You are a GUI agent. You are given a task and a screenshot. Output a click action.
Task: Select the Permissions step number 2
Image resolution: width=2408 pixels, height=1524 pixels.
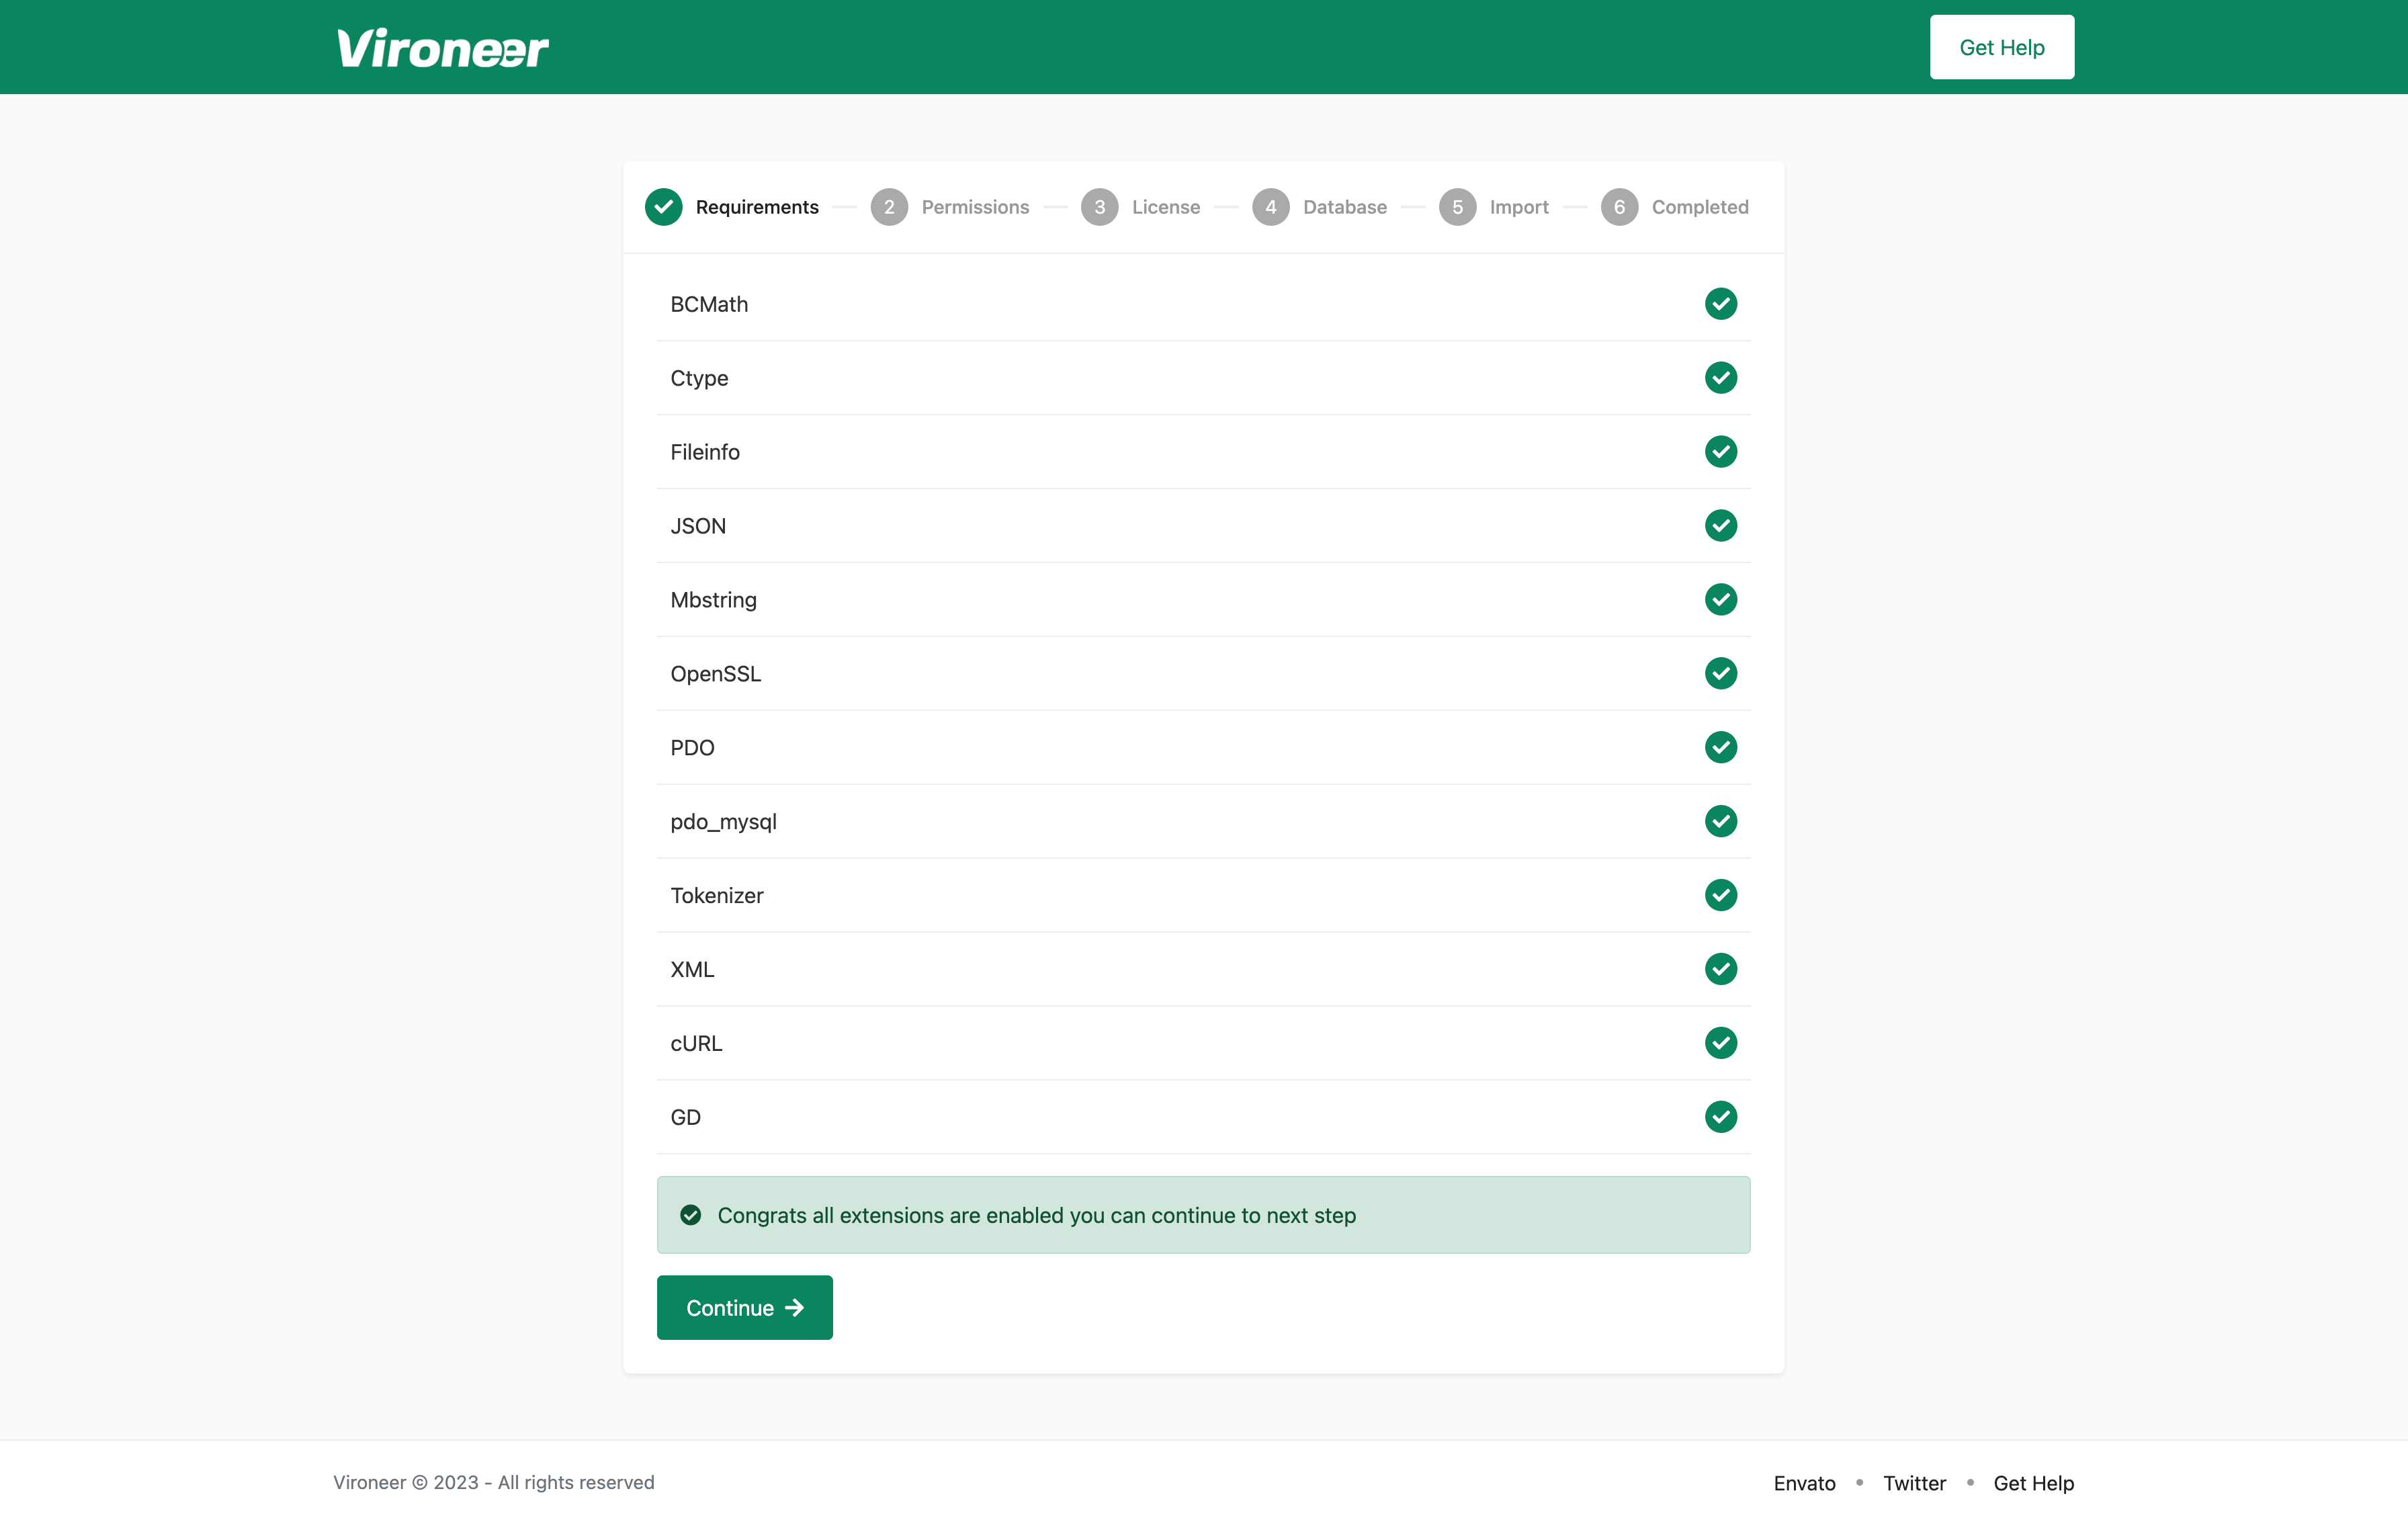tap(888, 207)
